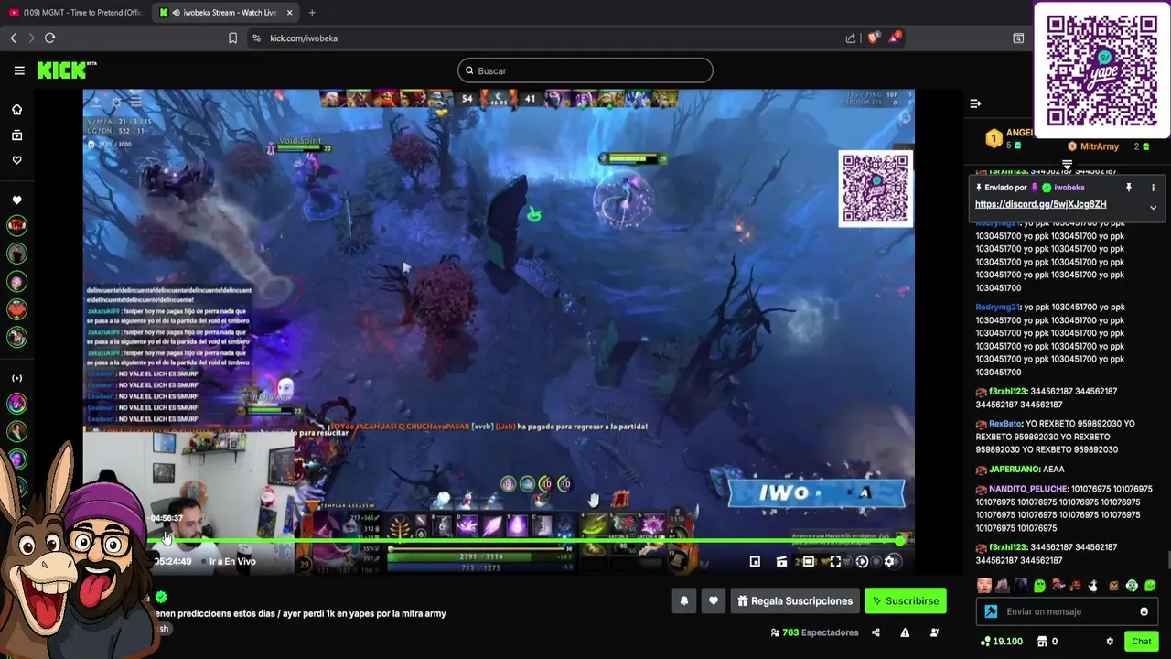
Task: Click the KICK logo
Action: point(66,70)
